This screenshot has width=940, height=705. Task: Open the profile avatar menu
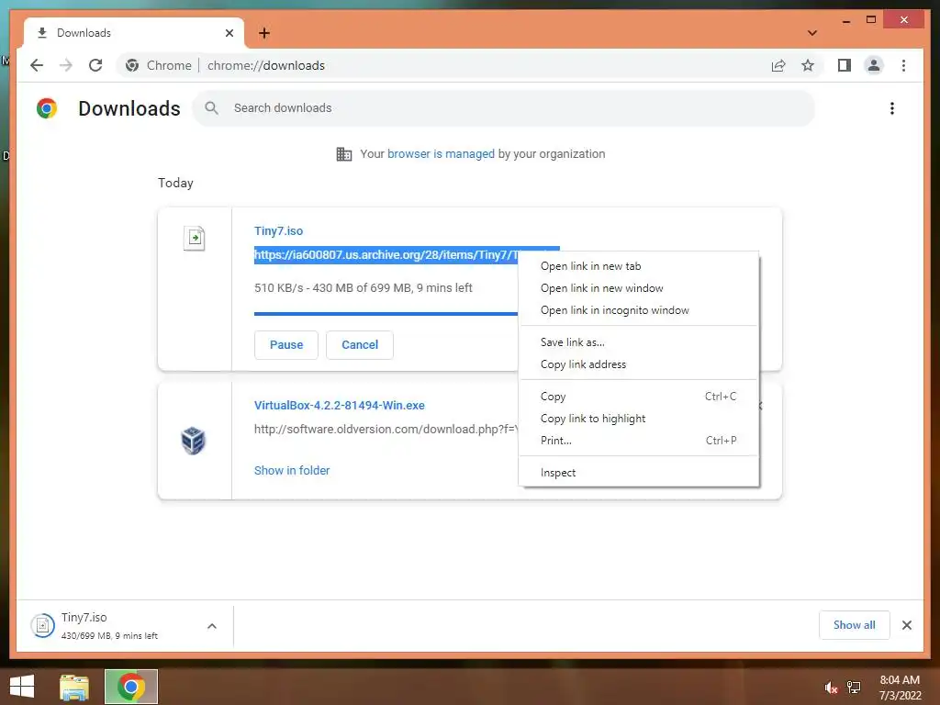point(874,65)
